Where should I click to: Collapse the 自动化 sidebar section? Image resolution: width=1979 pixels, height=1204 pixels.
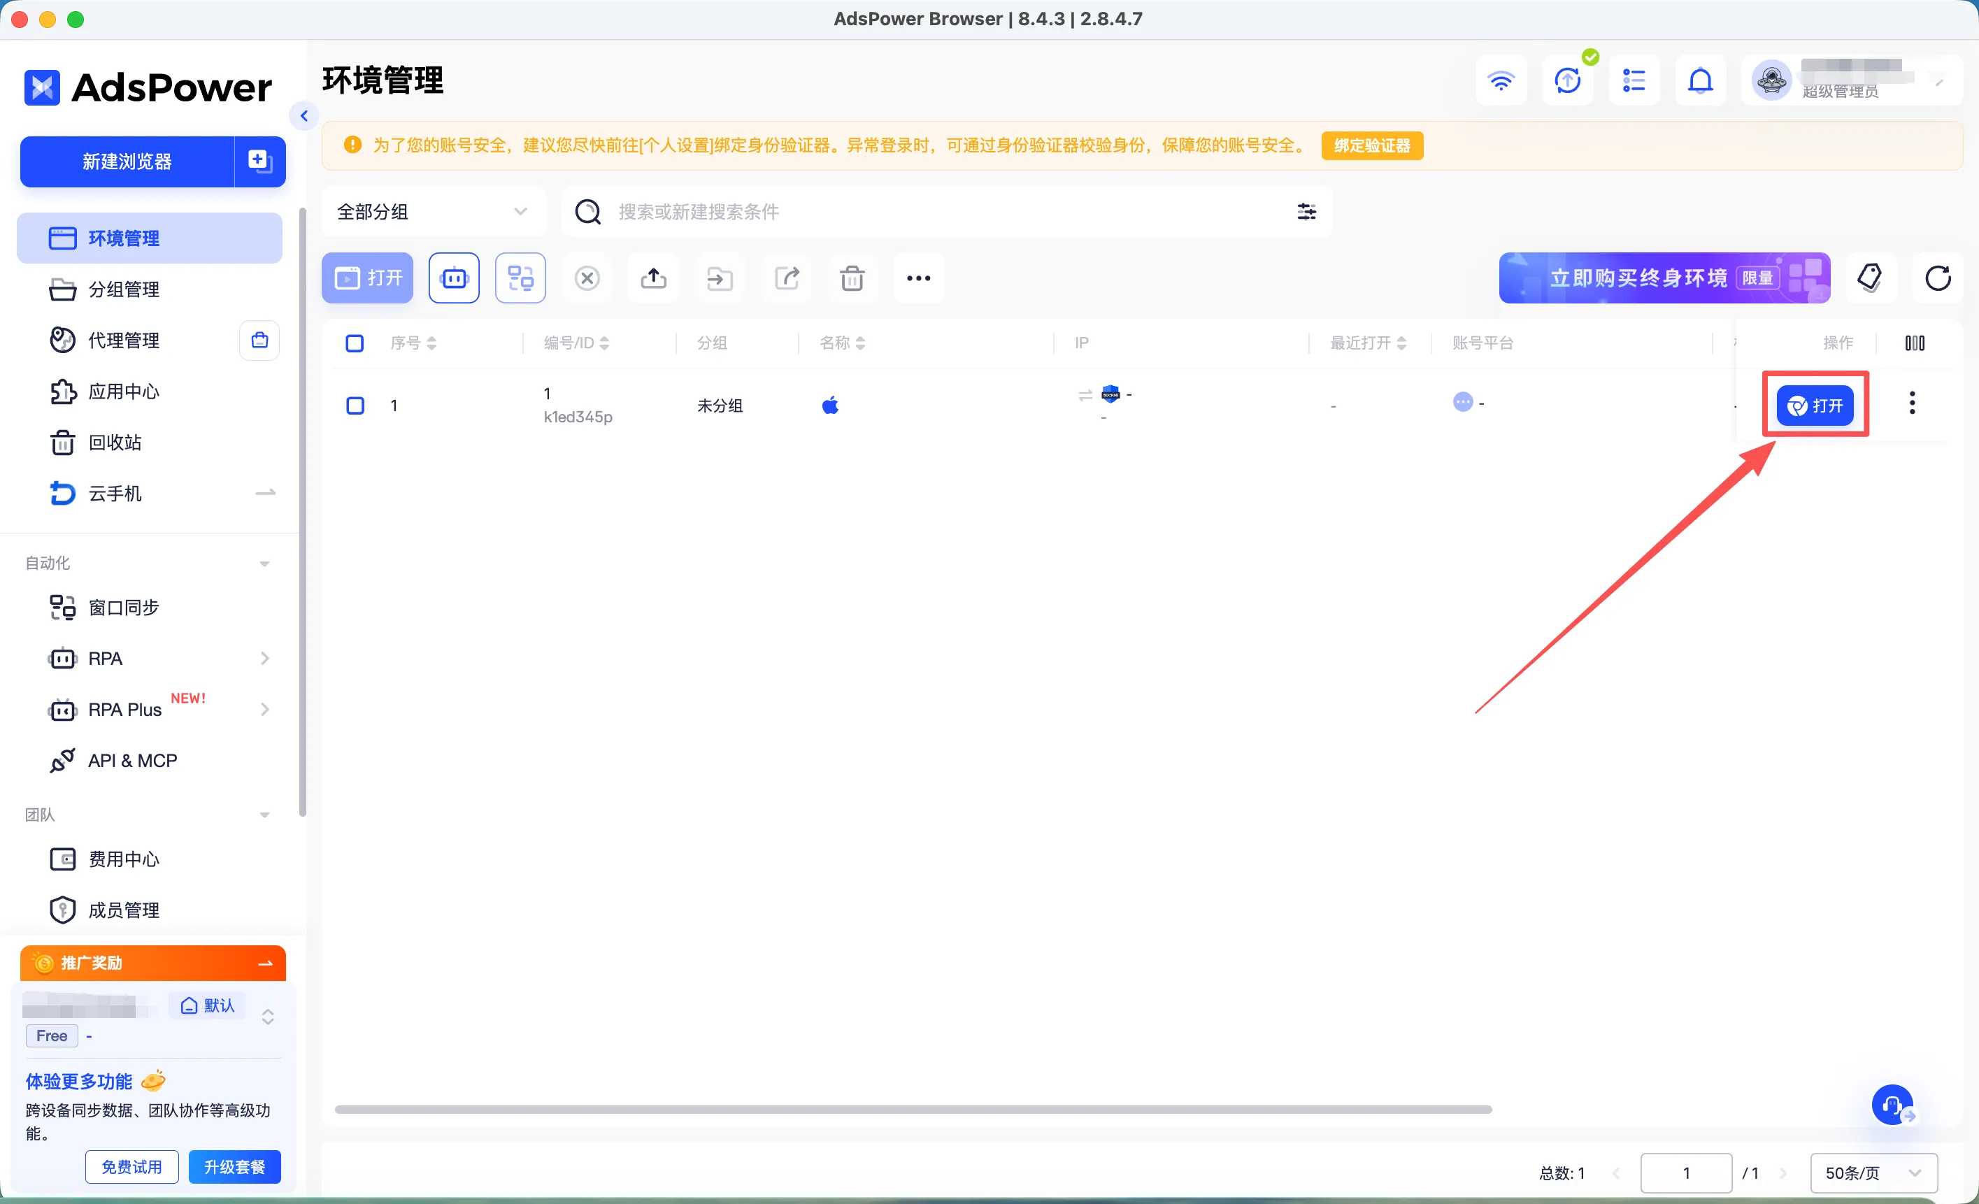pyautogui.click(x=264, y=564)
